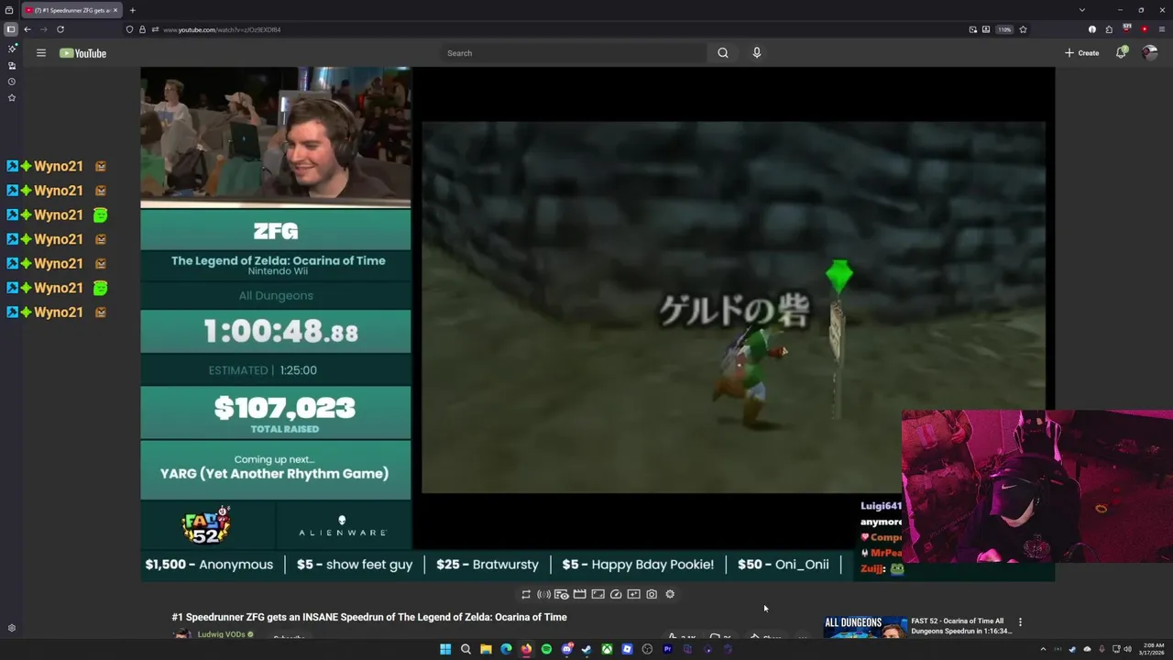Viewport: 1173px width, 660px height.
Task: Open Steam from the taskbar
Action: pos(586,649)
